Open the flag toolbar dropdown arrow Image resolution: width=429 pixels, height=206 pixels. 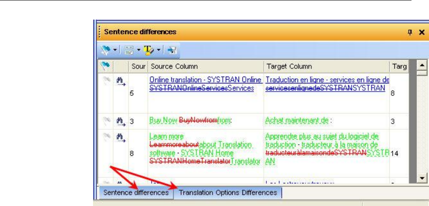[115, 51]
